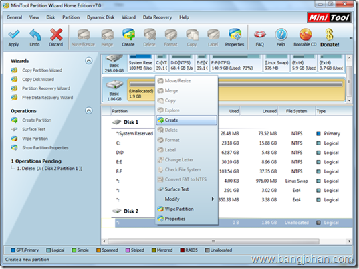Select the Linux Swap 976 MB block
Image resolution: width=359 pixels, height=269 pixels.
pyautogui.click(x=276, y=63)
